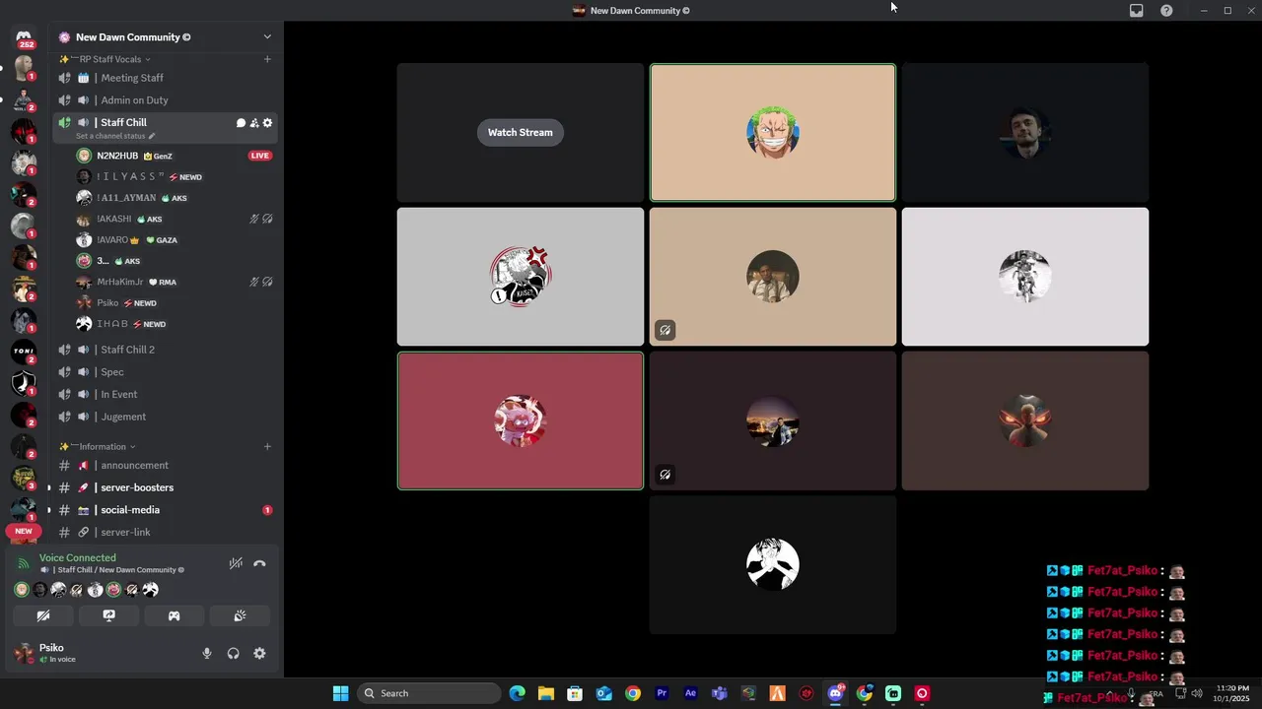The width and height of the screenshot is (1262, 709).
Task: Open Adobe After Effects from the taskbar
Action: [x=690, y=693]
